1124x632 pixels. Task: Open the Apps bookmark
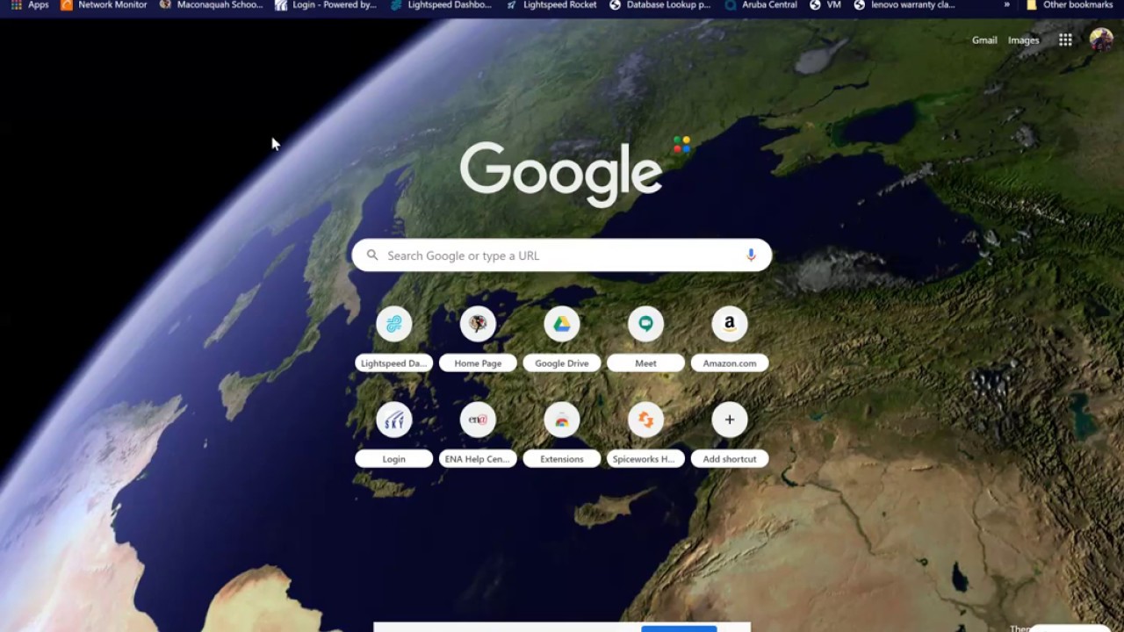pyautogui.click(x=30, y=5)
